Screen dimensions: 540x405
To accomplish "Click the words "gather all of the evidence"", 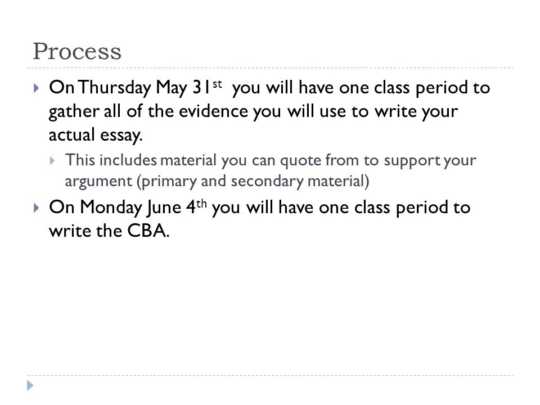I will [x=148, y=111].
